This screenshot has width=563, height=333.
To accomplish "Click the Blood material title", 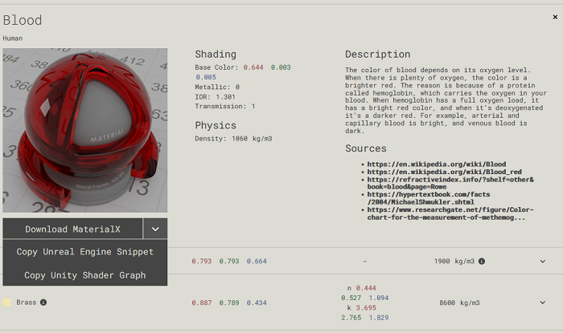I will [23, 20].
